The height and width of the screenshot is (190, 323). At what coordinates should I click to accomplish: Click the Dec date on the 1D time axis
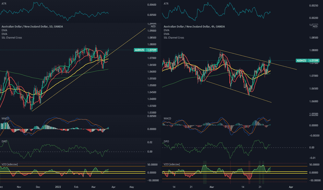pyautogui.click(x=38, y=187)
